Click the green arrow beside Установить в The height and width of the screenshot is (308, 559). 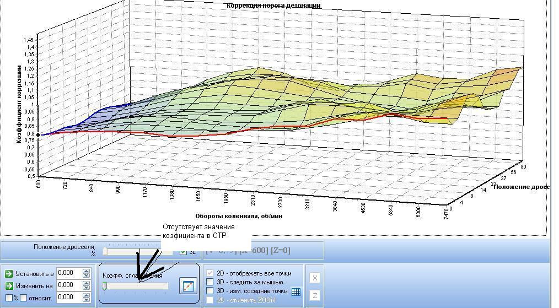[x=9, y=274]
